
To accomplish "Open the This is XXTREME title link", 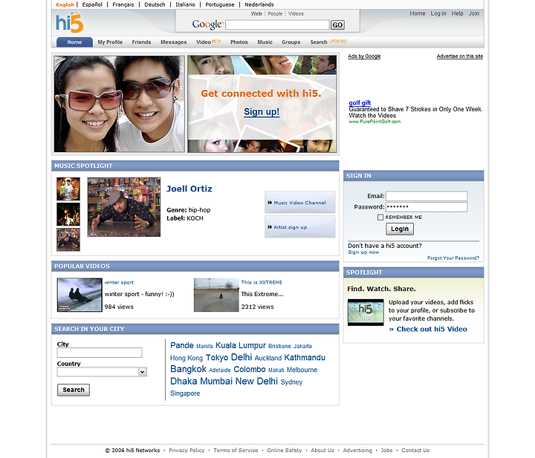I will click(x=262, y=283).
